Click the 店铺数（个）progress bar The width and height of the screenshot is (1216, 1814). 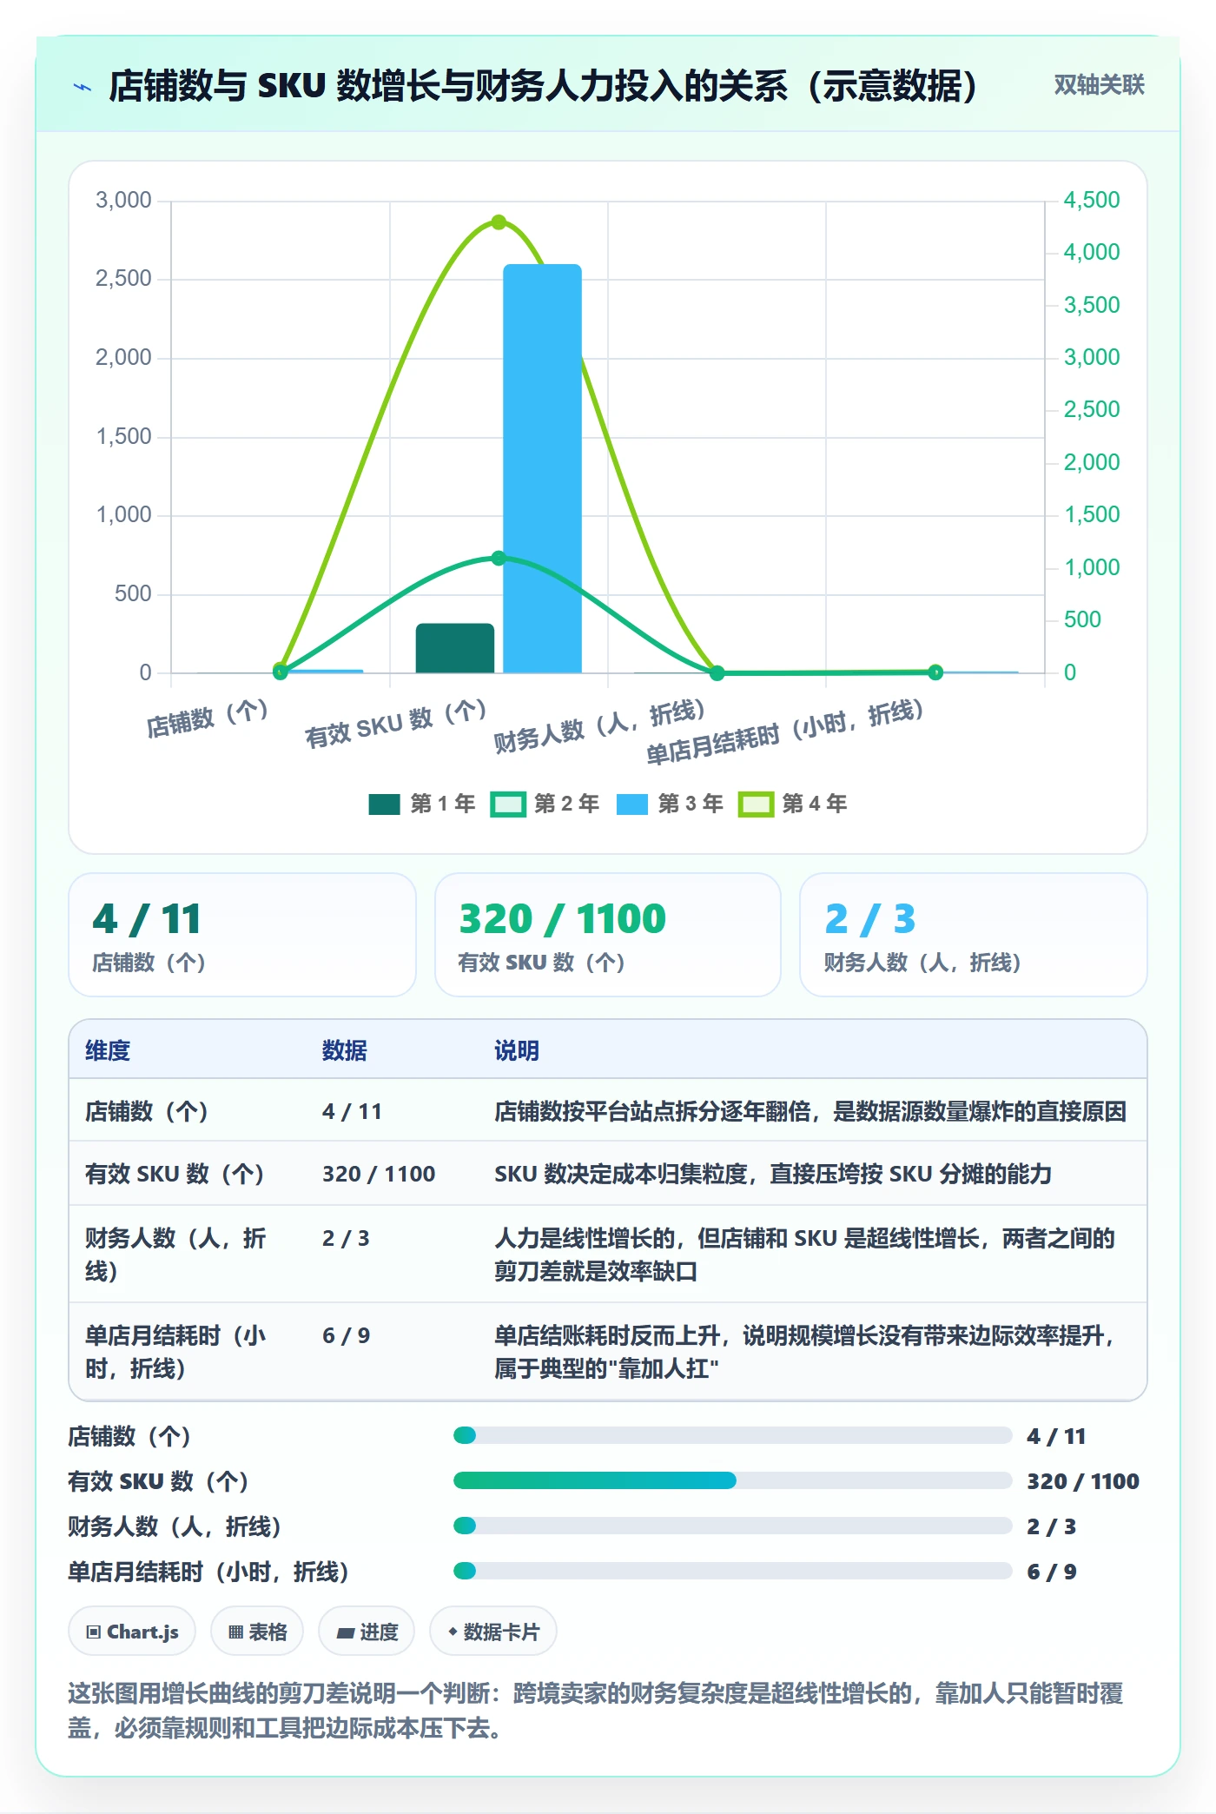732,1435
